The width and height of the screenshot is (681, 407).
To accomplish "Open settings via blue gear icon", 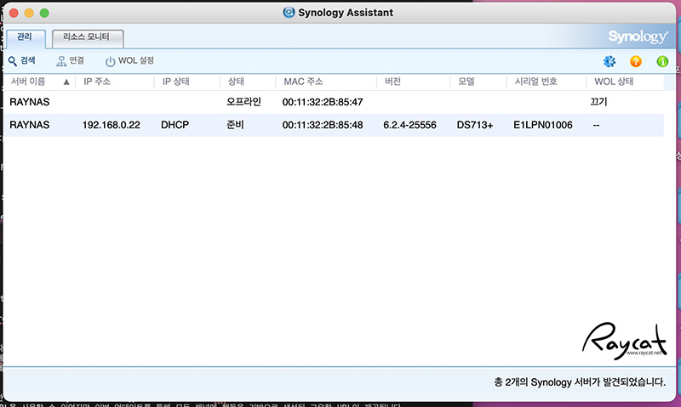I will 609,61.
